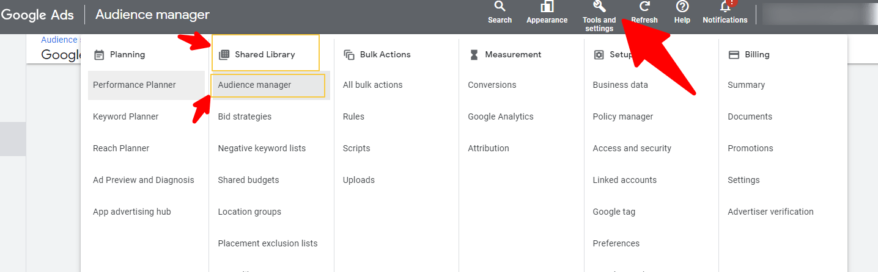The image size is (878, 272).
Task: Open Scripts under Bulk Actions
Action: pyautogui.click(x=356, y=148)
